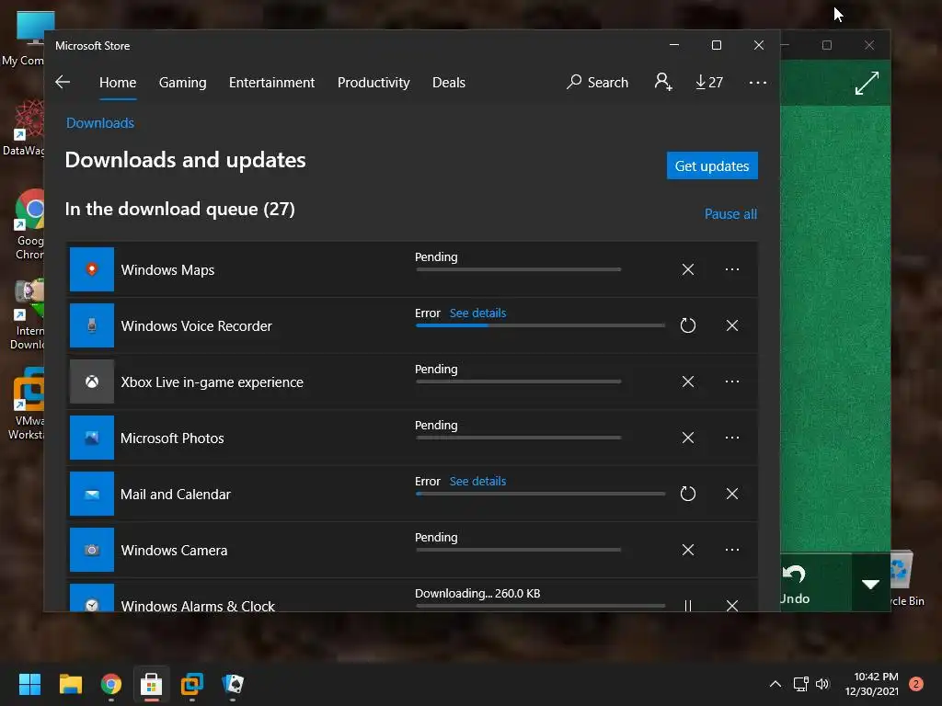This screenshot has height=706, width=942.
Task: Select the Productivity tab
Action: click(373, 82)
